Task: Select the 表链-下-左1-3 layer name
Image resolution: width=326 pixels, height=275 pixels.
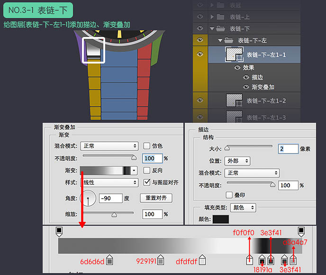Action: [x=266, y=118]
